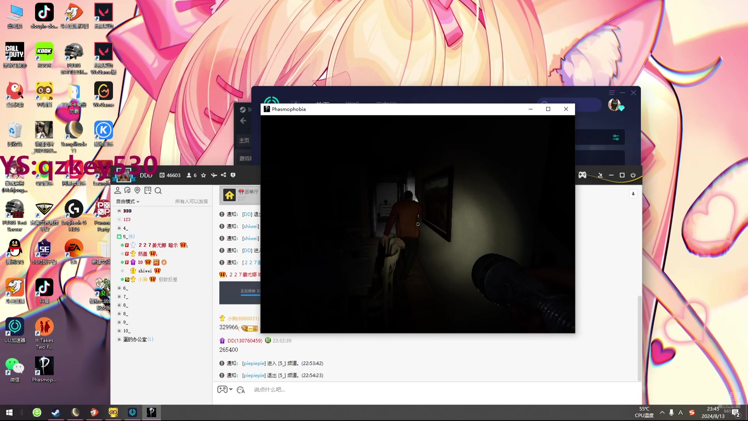The height and width of the screenshot is (421, 748).
Task: Open the notification center in the taskbar
Action: (736, 413)
